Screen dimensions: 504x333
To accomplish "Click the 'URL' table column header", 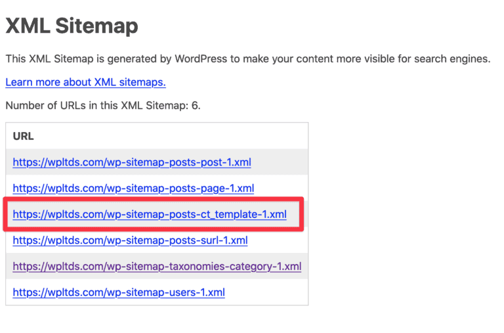I will pyautogui.click(x=24, y=136).
